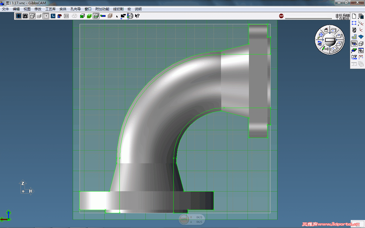Image resolution: width=365 pixels, height=228 pixels.
Task: Toggle the dashed selection rectangle button
Action: pyautogui.click(x=46, y=16)
